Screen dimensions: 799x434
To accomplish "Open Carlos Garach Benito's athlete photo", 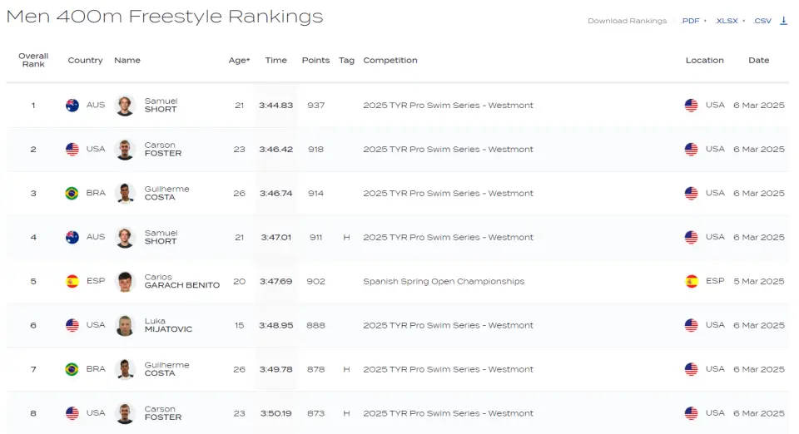I will click(125, 281).
